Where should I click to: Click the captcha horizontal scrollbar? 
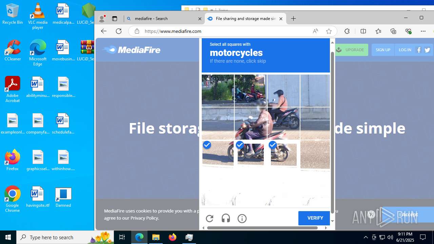tap(262, 228)
